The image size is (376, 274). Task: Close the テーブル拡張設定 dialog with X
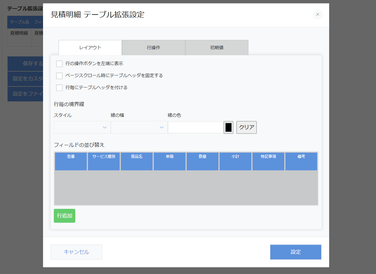click(317, 14)
